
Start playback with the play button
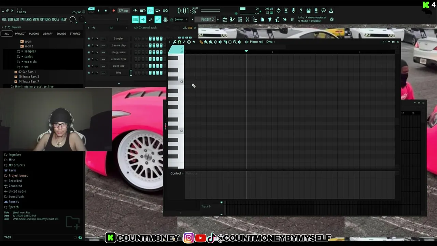coord(98,11)
